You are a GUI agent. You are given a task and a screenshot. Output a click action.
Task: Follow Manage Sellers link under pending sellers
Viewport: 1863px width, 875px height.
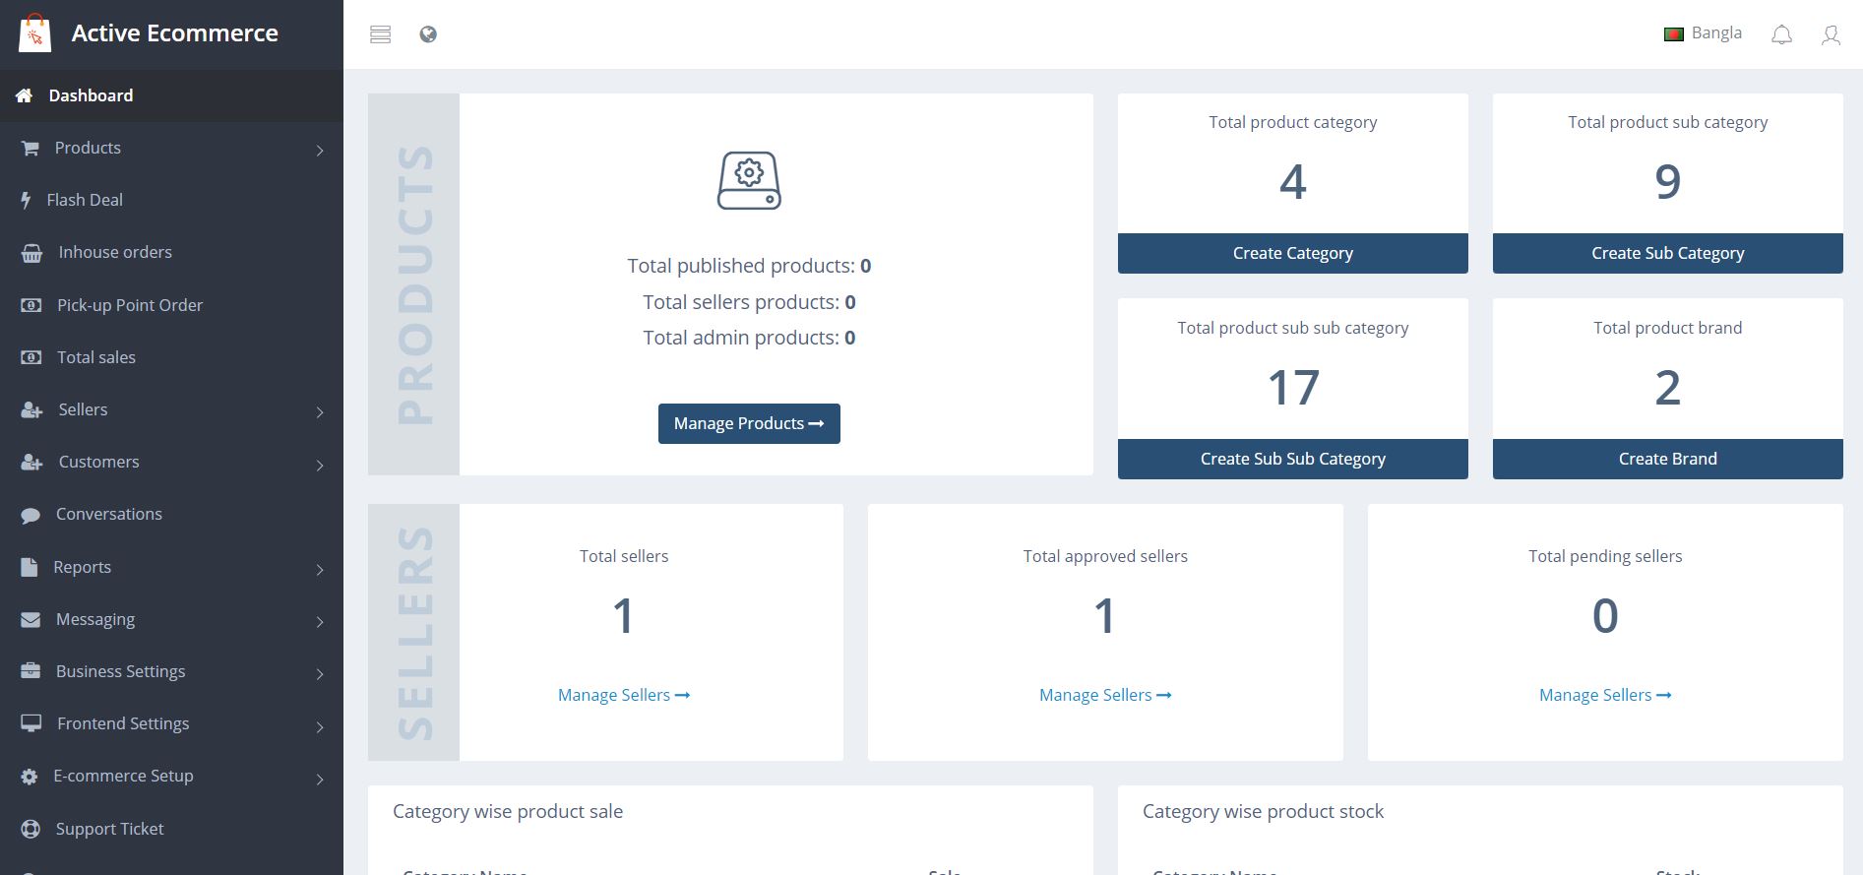pyautogui.click(x=1604, y=695)
